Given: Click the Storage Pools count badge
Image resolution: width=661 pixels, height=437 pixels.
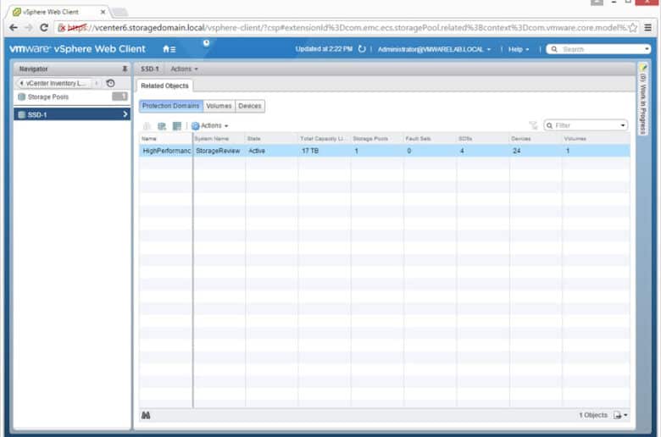Looking at the screenshot, I should (x=119, y=97).
